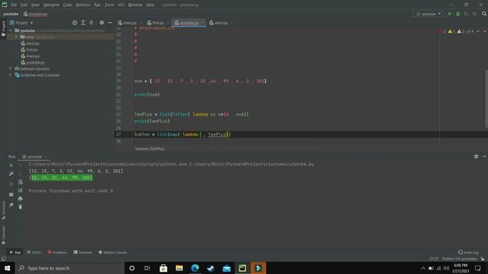Open the Favorites star side tab
The height and width of the screenshot is (274, 488).
(x=3, y=235)
